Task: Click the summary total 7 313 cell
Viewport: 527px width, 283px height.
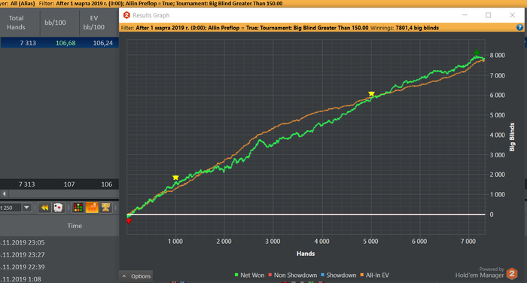Action: pos(26,184)
